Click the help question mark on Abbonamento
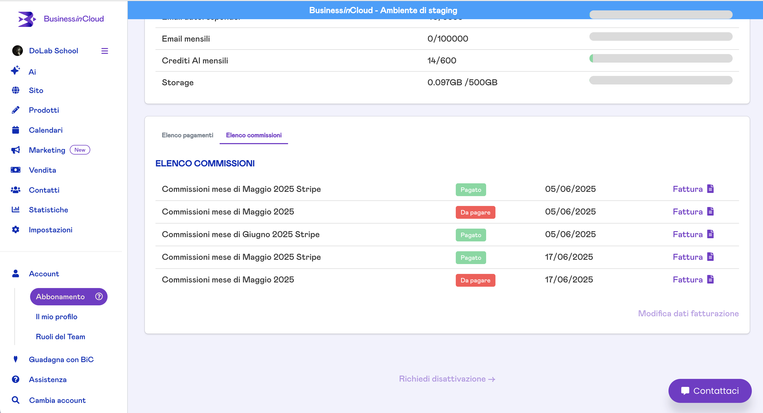The image size is (763, 413). point(99,297)
